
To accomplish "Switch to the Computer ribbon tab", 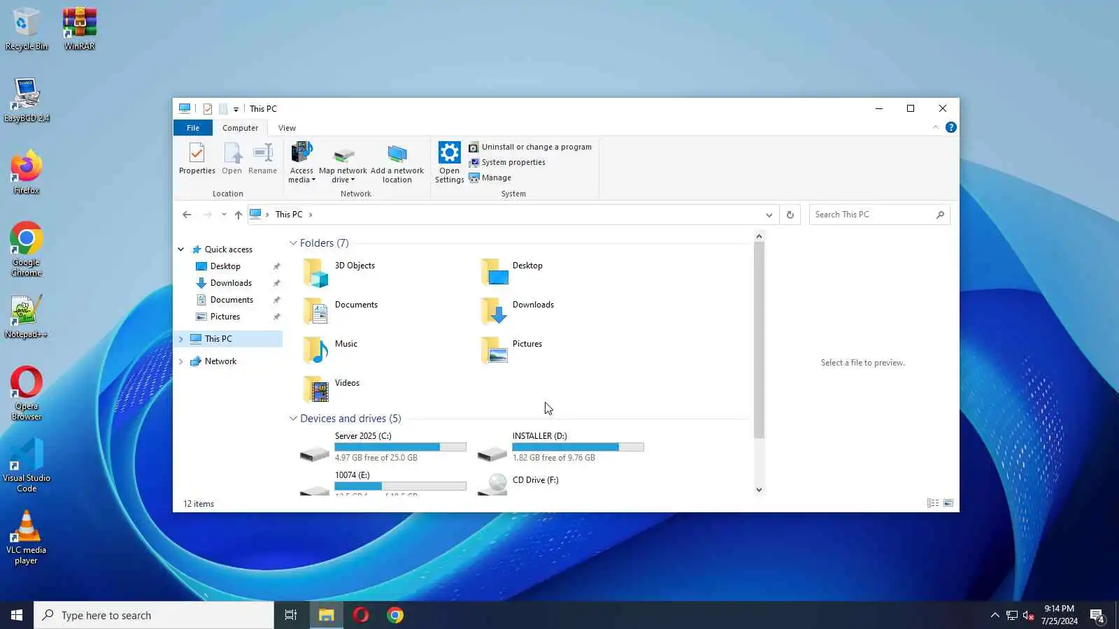I will click(240, 128).
